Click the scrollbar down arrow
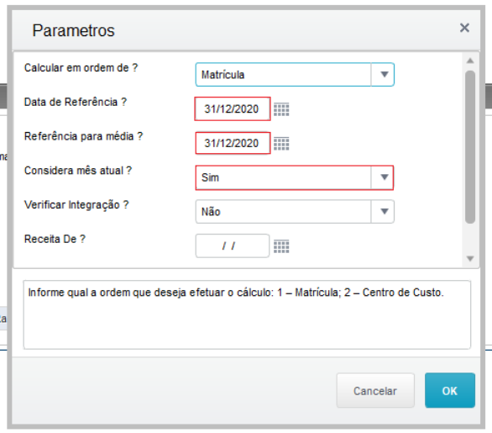The image size is (492, 433). tap(469, 259)
